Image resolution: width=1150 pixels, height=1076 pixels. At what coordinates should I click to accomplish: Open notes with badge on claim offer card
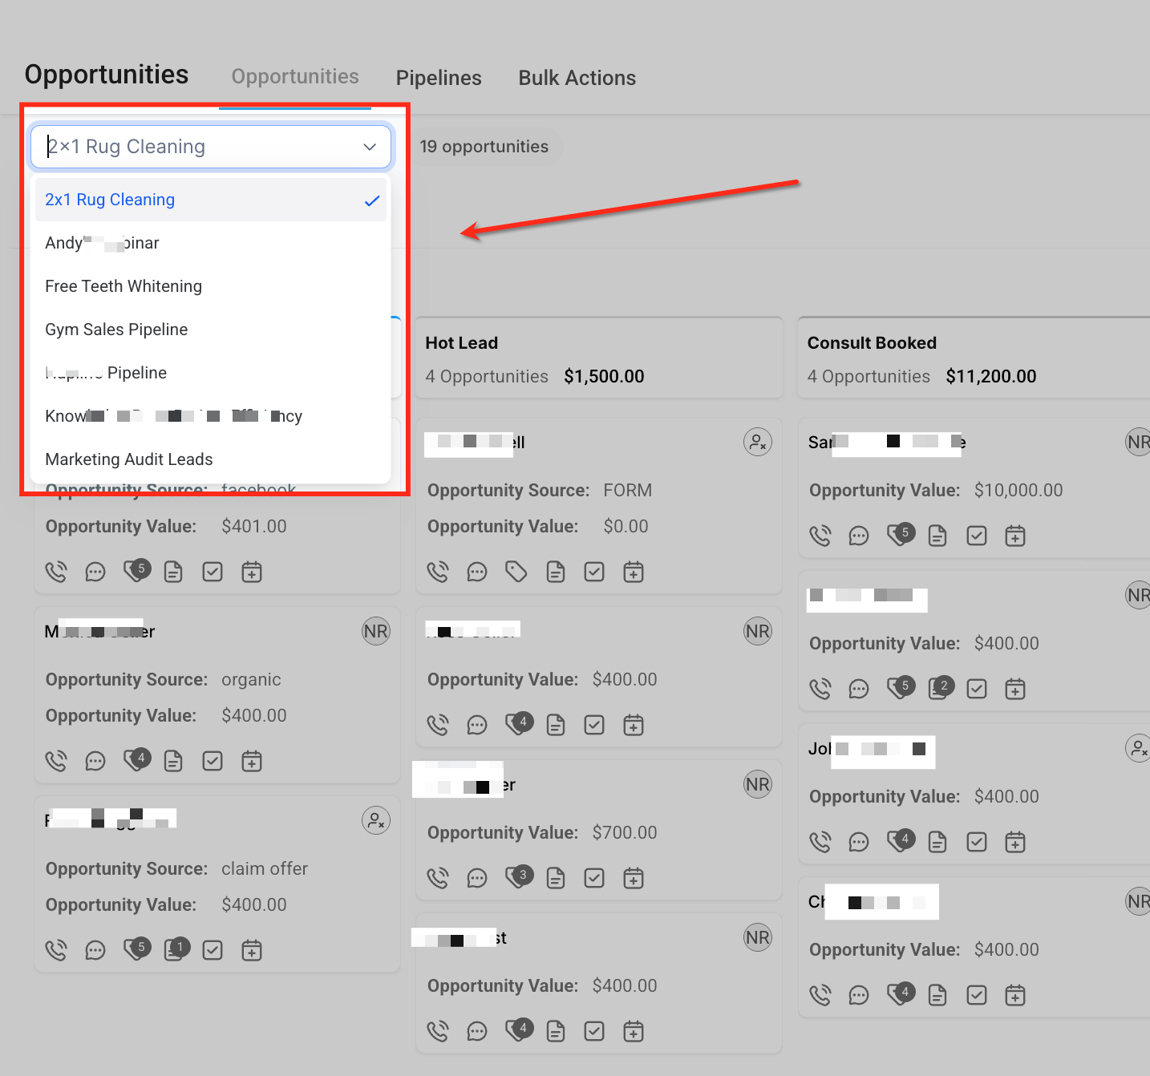[176, 949]
